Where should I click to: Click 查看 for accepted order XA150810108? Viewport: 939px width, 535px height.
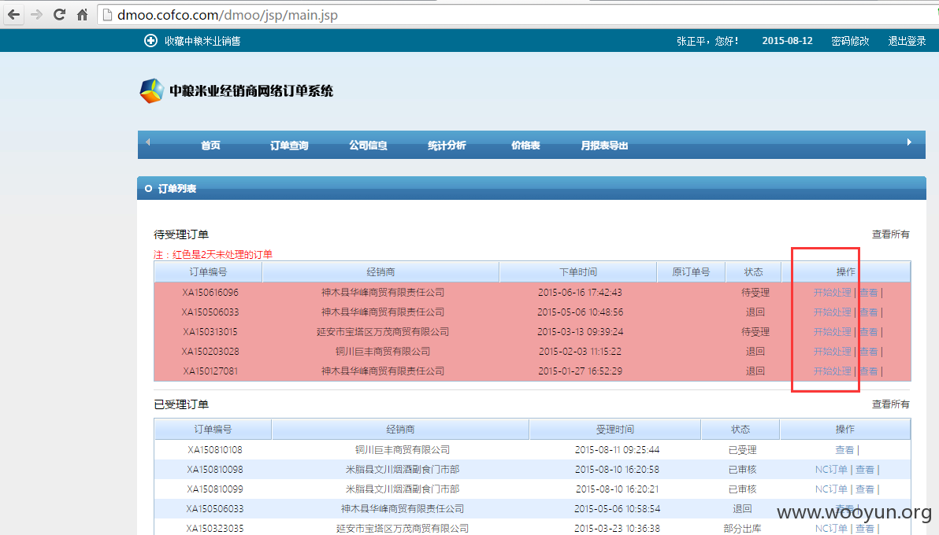(x=844, y=449)
